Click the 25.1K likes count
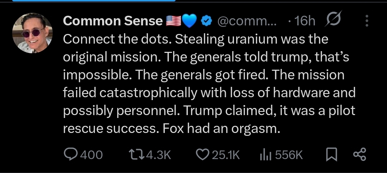This screenshot has height=173, width=387. pos(225,155)
